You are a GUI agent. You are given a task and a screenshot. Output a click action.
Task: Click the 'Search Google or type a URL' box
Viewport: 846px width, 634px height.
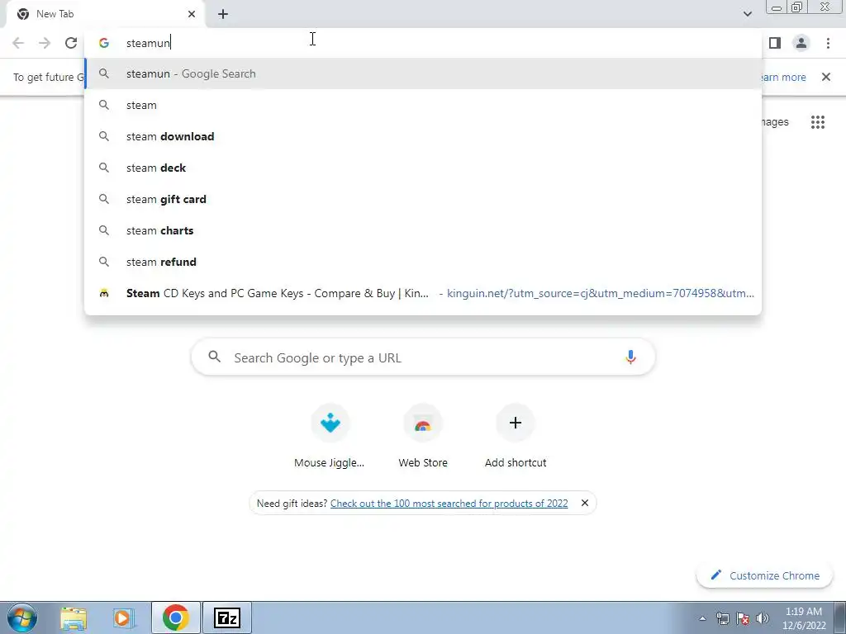(x=423, y=357)
